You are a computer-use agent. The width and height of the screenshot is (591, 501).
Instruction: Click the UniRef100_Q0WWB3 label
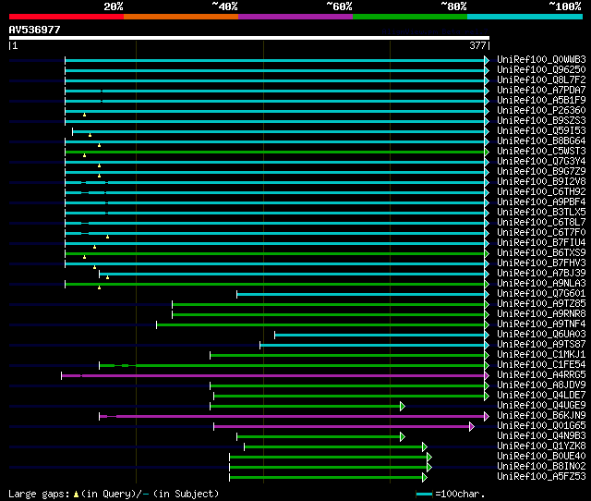click(541, 59)
